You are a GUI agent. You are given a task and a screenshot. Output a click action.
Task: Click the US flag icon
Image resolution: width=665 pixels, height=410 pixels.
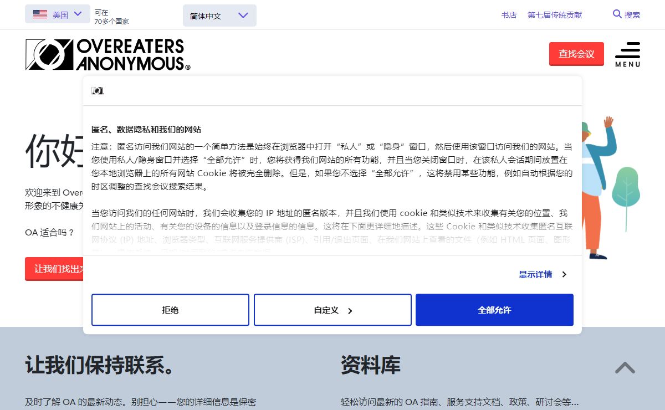40,14
